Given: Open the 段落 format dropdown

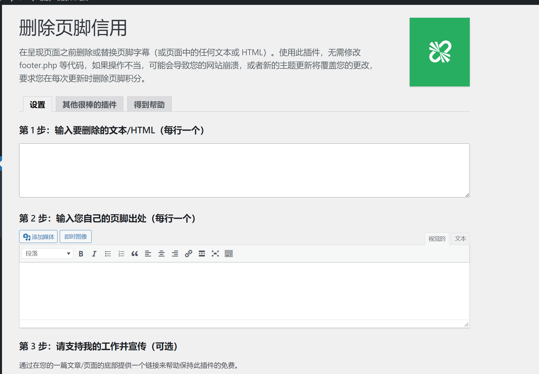Looking at the screenshot, I should 47,254.
